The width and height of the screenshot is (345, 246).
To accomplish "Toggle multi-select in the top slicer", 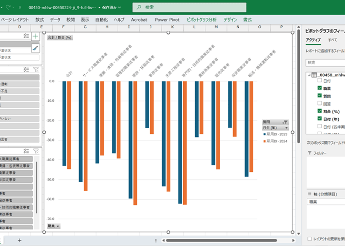I will (x=26, y=36).
